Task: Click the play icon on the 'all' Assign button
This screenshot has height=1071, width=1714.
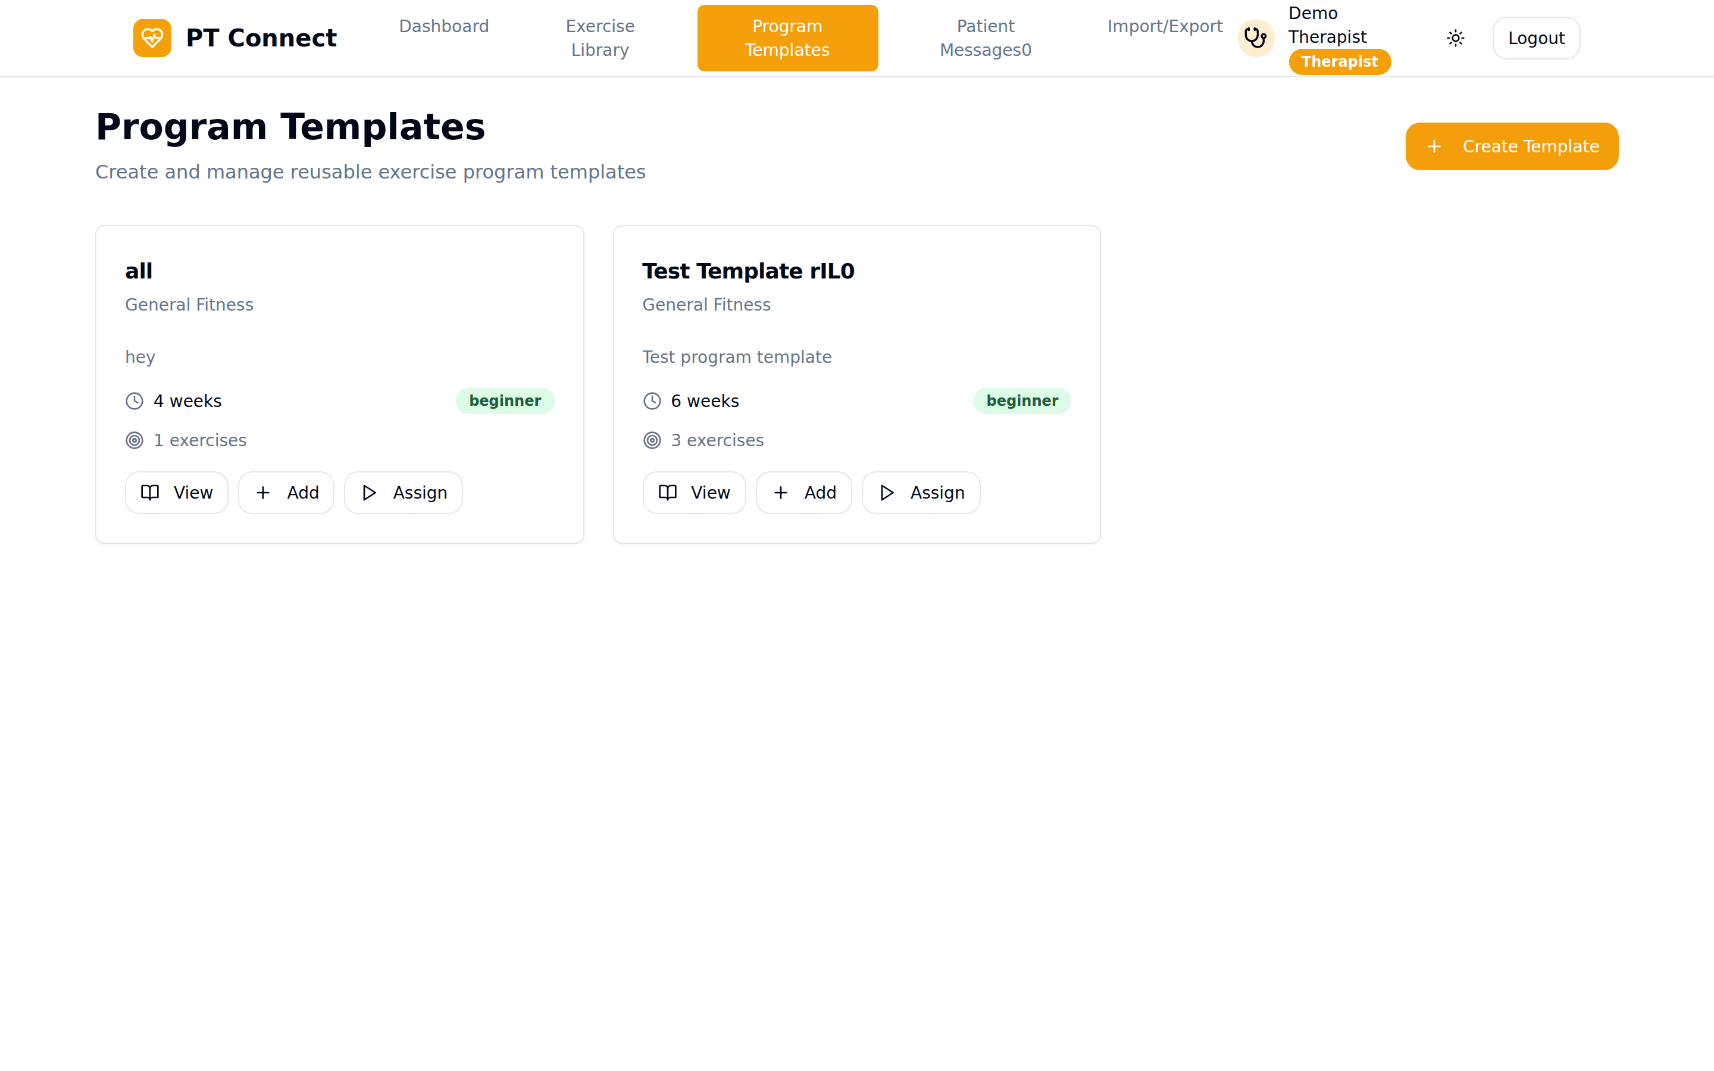Action: [x=369, y=492]
